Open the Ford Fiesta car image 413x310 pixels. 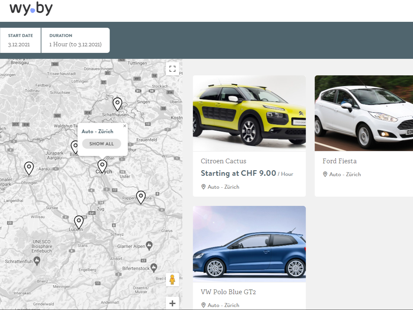click(x=364, y=113)
